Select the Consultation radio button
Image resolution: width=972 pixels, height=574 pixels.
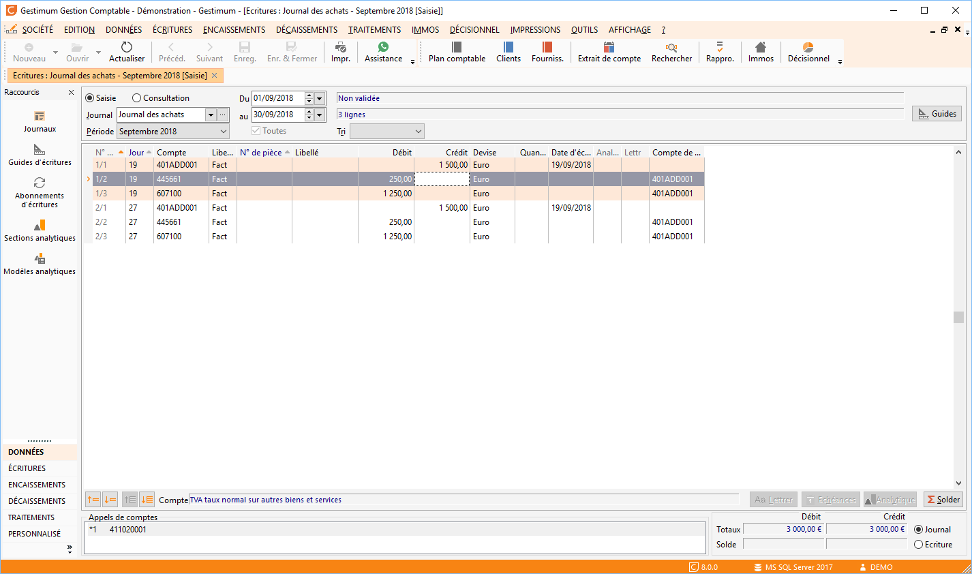(136, 98)
